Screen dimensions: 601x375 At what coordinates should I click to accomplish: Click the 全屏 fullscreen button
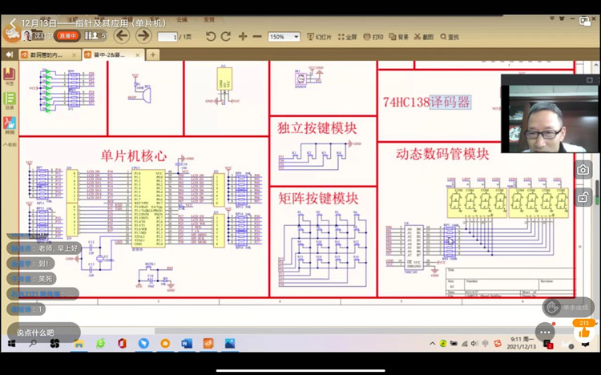tap(348, 37)
